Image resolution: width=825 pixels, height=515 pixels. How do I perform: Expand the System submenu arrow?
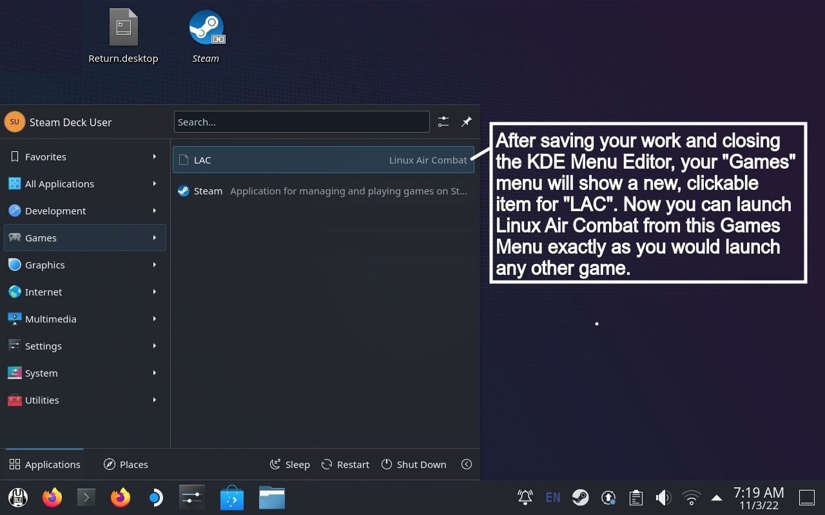tap(155, 373)
